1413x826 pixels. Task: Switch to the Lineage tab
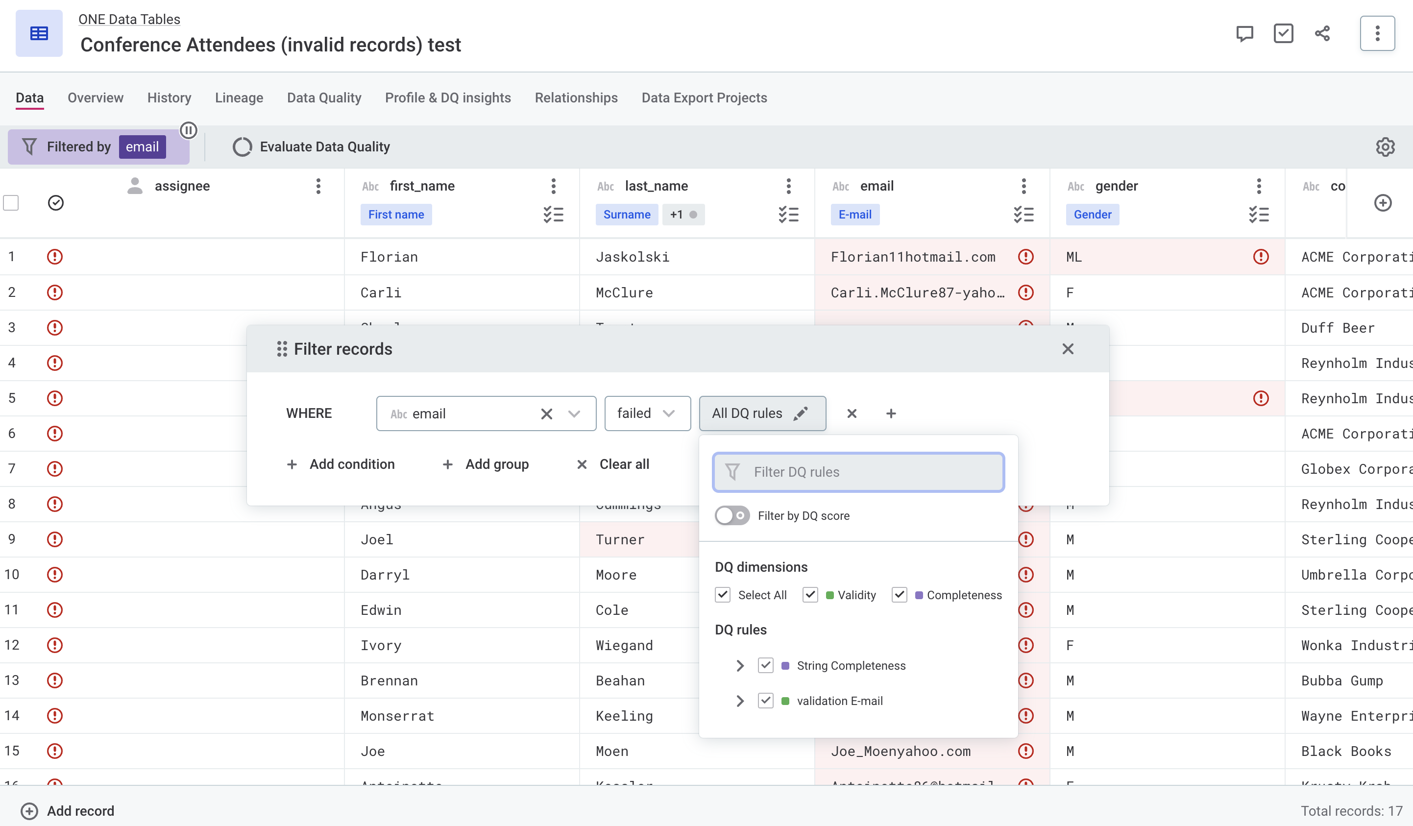[239, 97]
